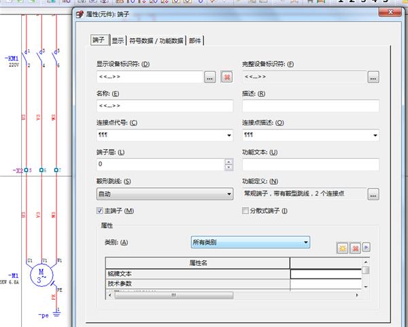408x327 pixels.
Task: Uncheck the 主端子 checkbox
Action: click(100, 211)
